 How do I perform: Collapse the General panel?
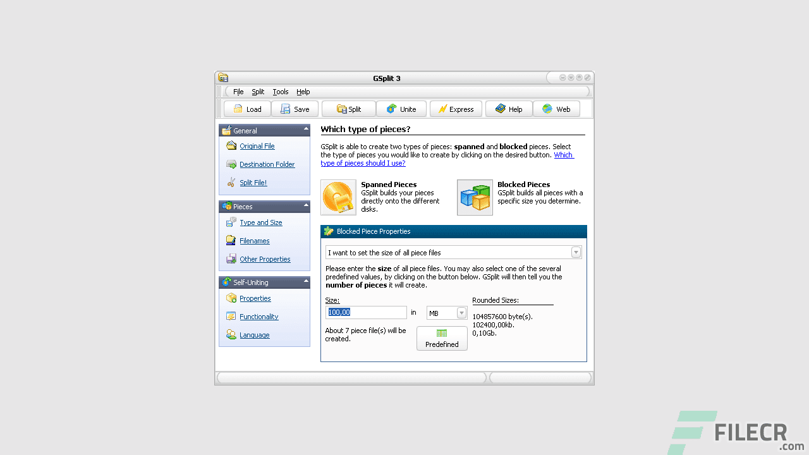click(306, 129)
